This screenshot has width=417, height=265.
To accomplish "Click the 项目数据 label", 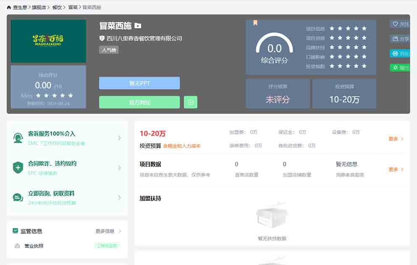I will (150, 164).
